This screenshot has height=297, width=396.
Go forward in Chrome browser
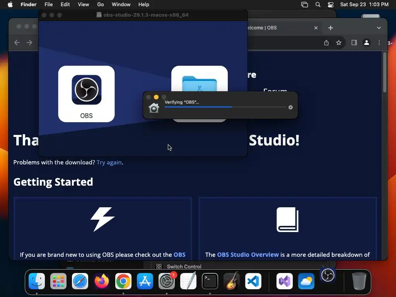[x=29, y=43]
